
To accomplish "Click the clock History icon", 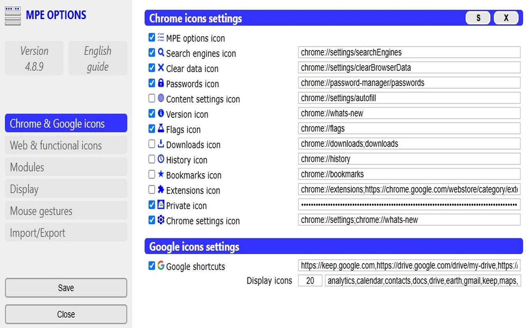I will (x=161, y=159).
